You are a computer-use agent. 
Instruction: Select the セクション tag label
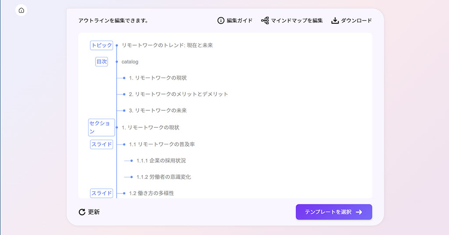[x=102, y=127]
